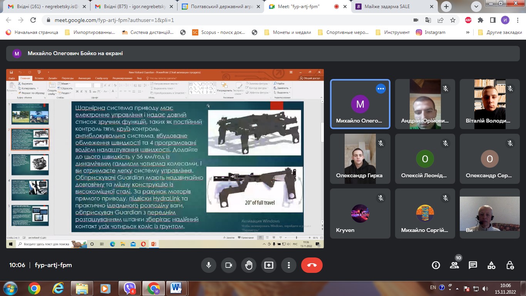The width and height of the screenshot is (526, 296).
Task: Translate this page with the translate icon
Action: (x=428, y=20)
